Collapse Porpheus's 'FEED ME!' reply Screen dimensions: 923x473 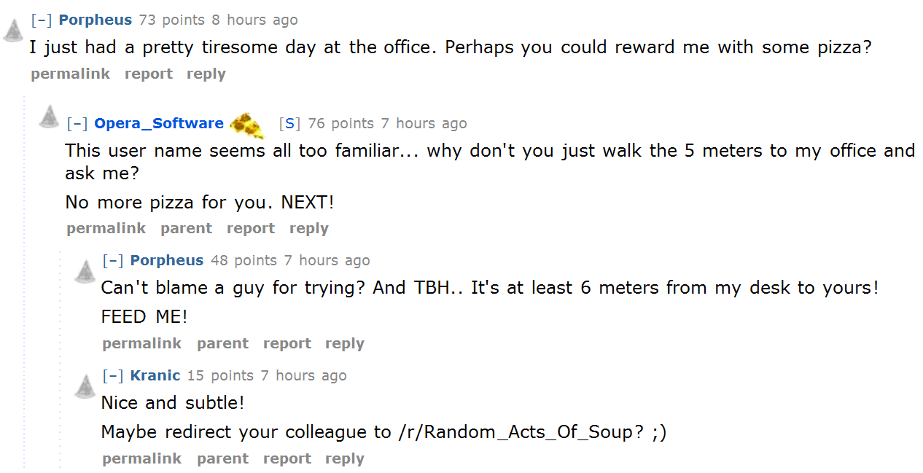point(112,261)
